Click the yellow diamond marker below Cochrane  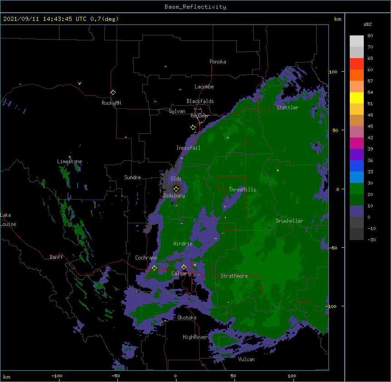(154, 268)
